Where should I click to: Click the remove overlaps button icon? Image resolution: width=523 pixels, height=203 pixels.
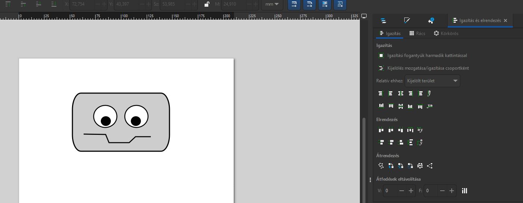pyautogui.click(x=464, y=191)
